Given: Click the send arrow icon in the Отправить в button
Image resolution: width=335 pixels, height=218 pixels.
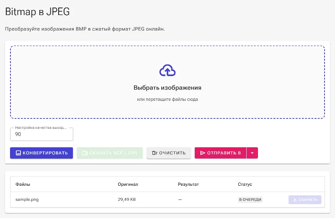Looking at the screenshot, I should coord(203,153).
